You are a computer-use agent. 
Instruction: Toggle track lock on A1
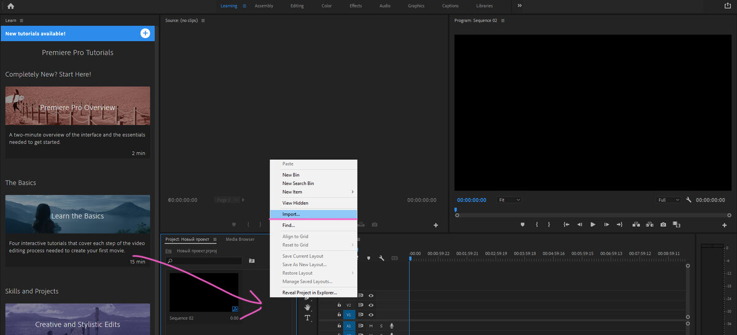point(339,326)
